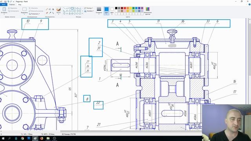Click the Redo arrow in title bar

(x=11, y=2)
